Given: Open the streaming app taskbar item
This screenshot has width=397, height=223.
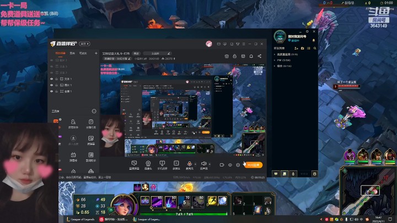Looking at the screenshot, I should pos(114,220).
